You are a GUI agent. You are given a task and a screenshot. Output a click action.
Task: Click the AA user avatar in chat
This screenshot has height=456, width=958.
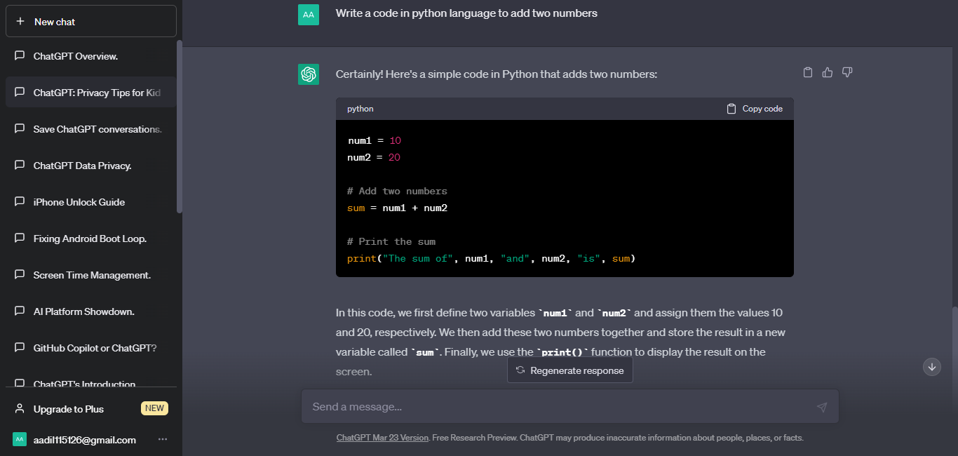[309, 14]
